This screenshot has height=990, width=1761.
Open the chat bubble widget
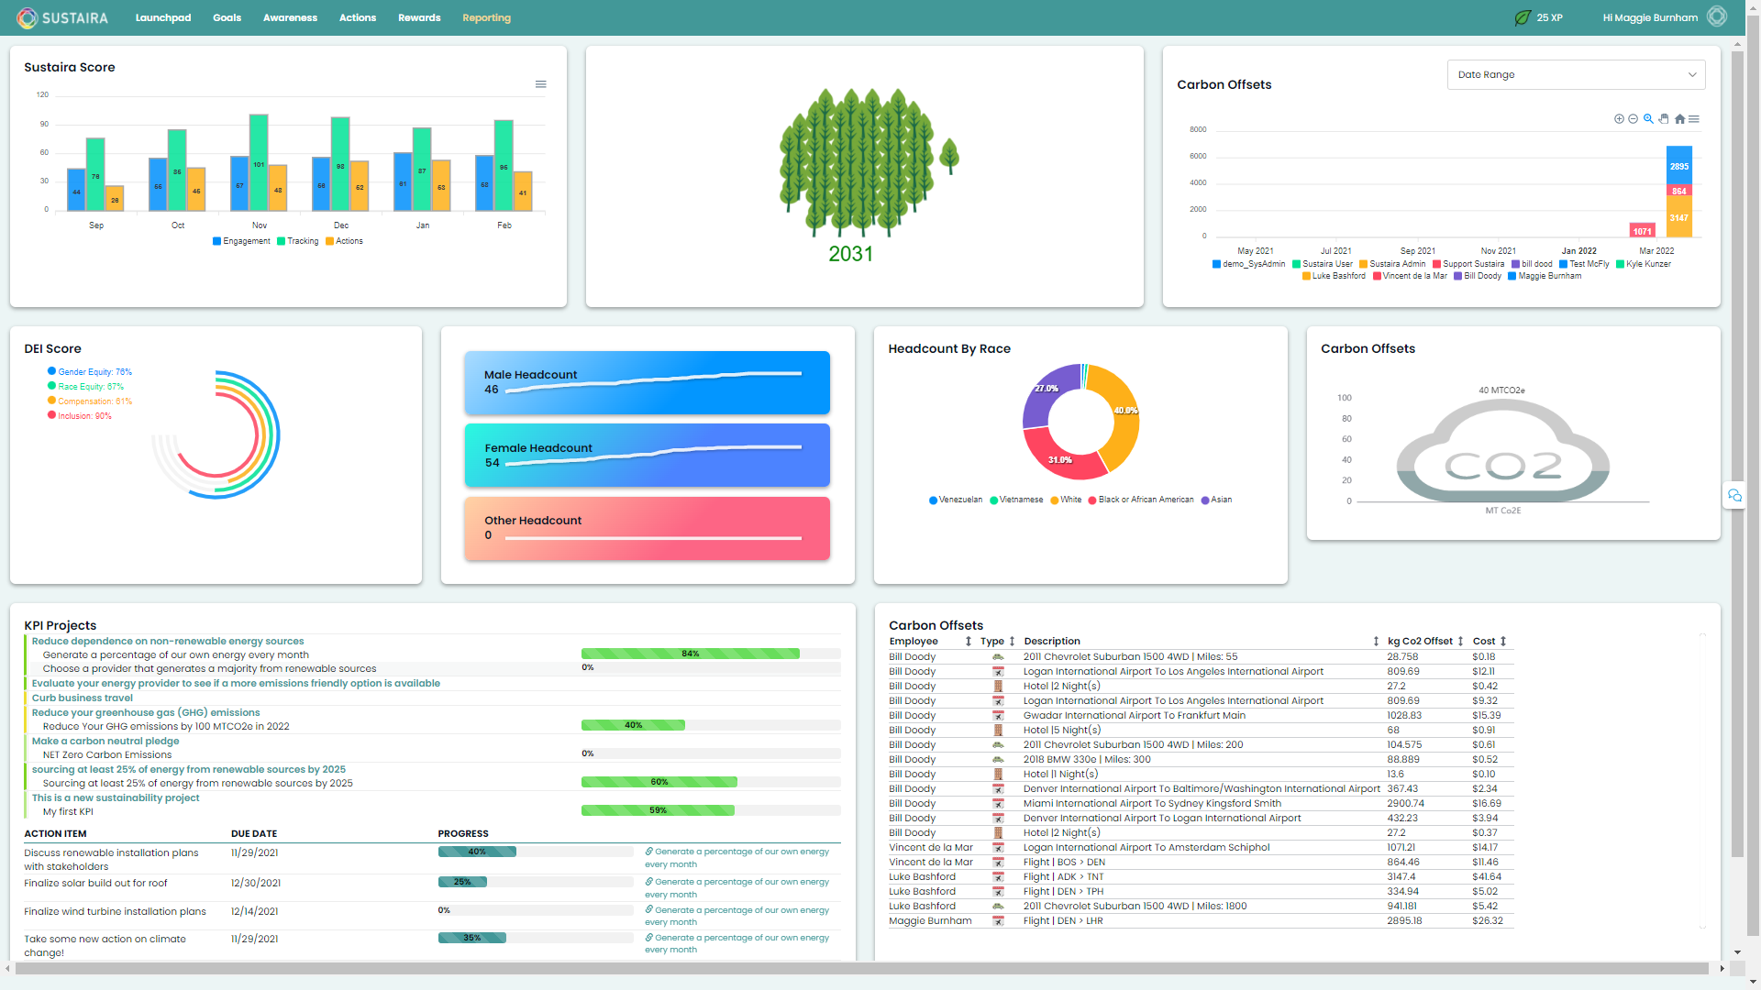coord(1733,496)
